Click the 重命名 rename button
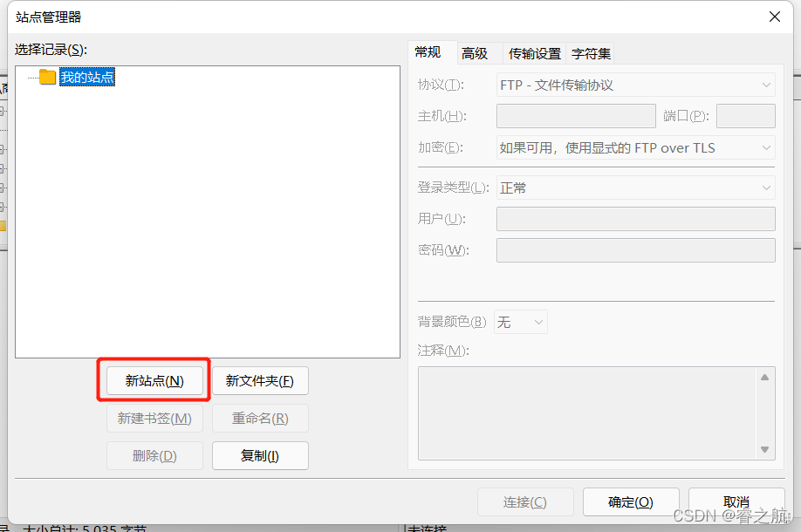 point(260,418)
